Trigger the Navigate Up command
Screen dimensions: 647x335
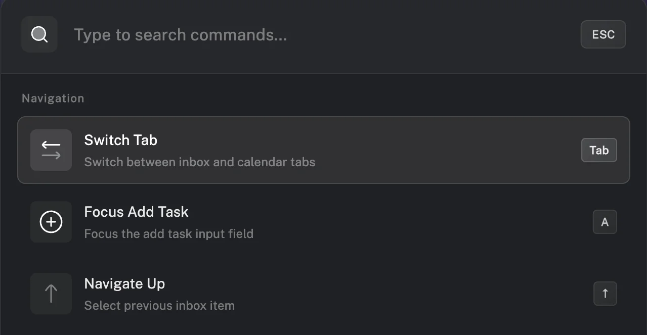coord(324,294)
